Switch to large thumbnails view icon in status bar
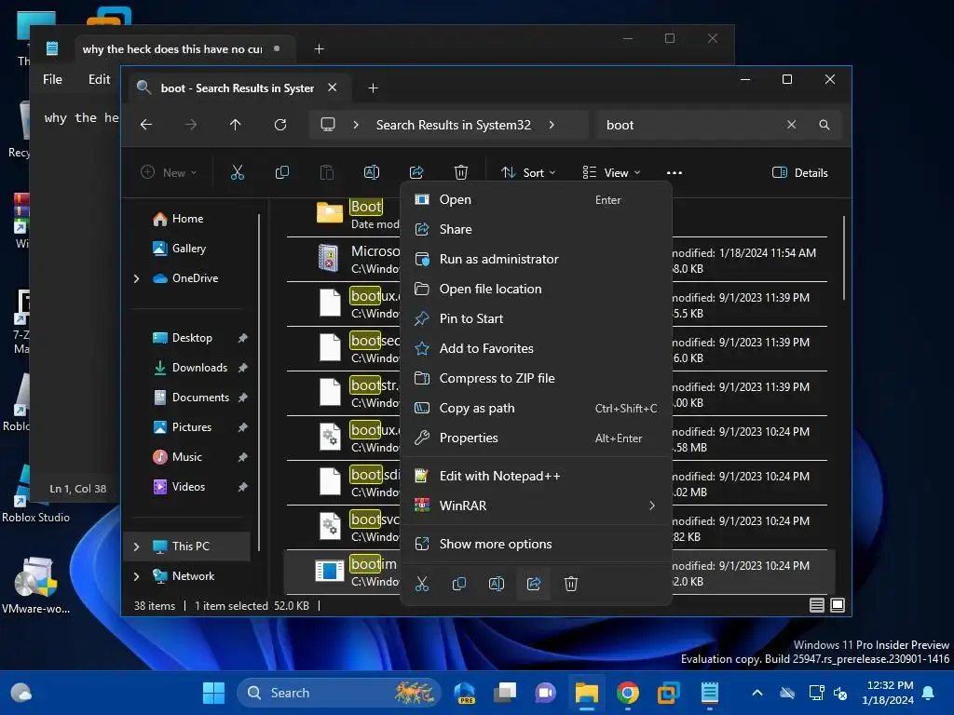This screenshot has height=715, width=954. pyautogui.click(x=838, y=605)
